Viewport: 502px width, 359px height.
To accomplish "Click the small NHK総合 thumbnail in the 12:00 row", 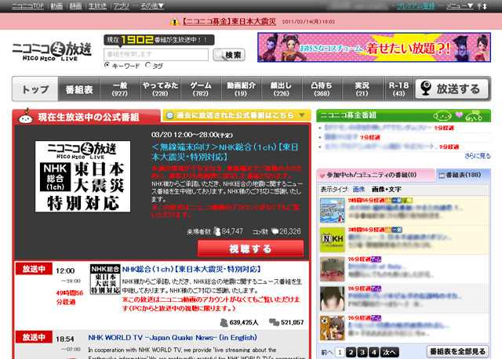I will (x=105, y=279).
